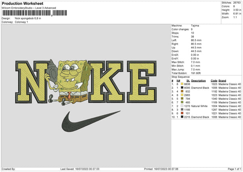Select 'Diamond Black' description in stop 2
This screenshot has height=172, width=243.
click(200, 88)
